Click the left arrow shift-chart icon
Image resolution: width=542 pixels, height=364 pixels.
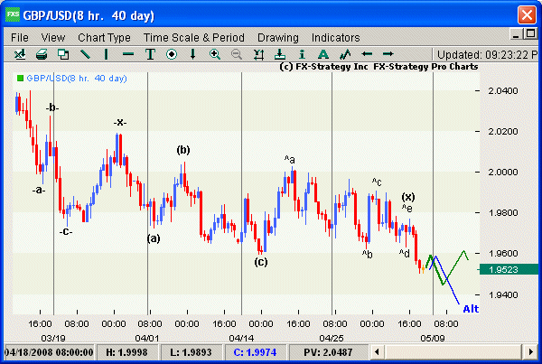click(367, 53)
